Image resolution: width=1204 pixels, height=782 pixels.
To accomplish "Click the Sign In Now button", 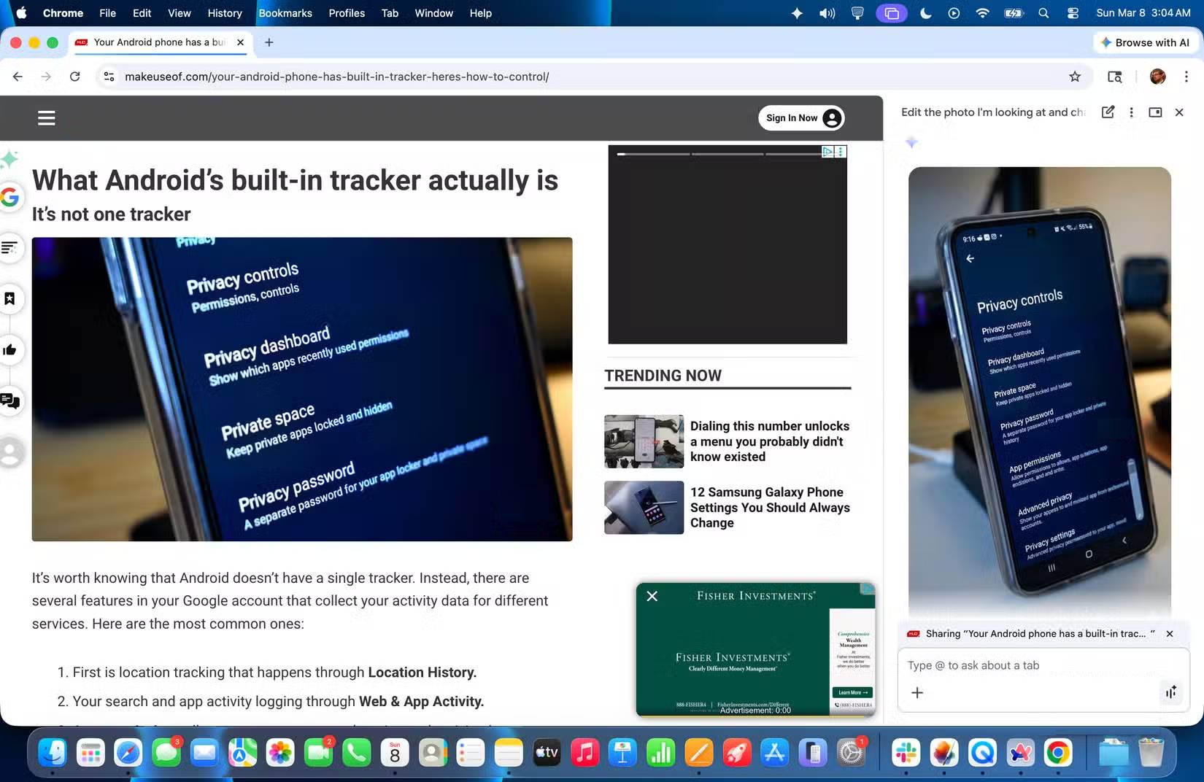I will pos(800,117).
